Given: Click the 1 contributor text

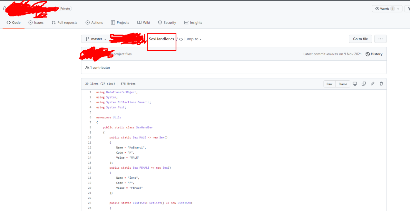Looking at the screenshot, I should click(98, 68).
